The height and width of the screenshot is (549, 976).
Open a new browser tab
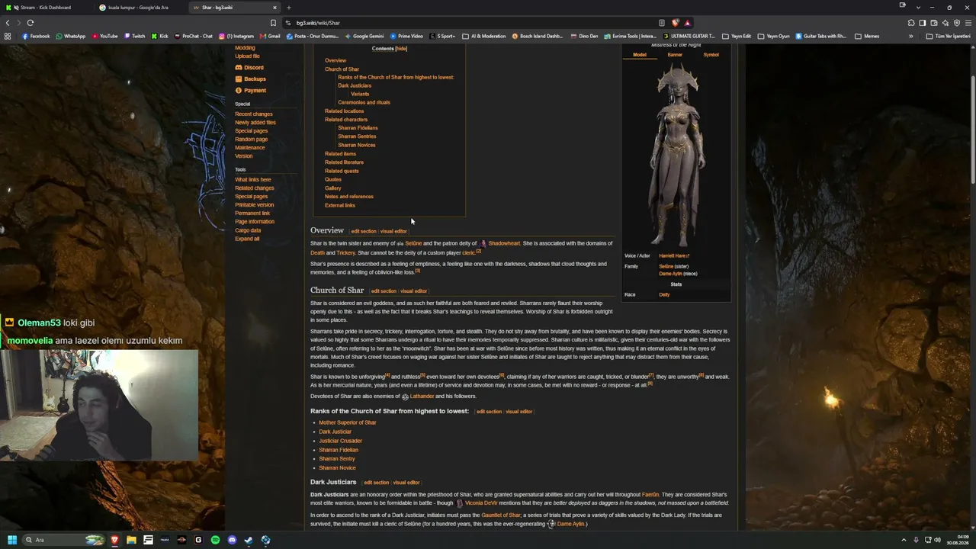[x=288, y=8]
